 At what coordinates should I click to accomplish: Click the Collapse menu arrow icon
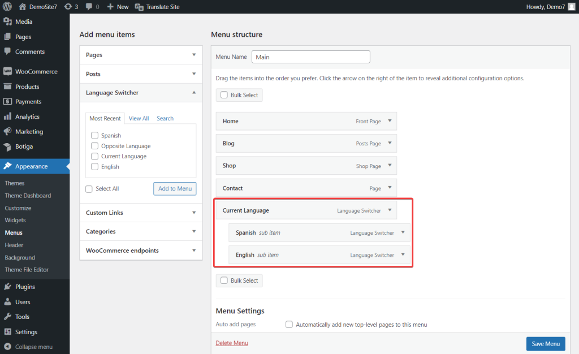tap(7, 347)
